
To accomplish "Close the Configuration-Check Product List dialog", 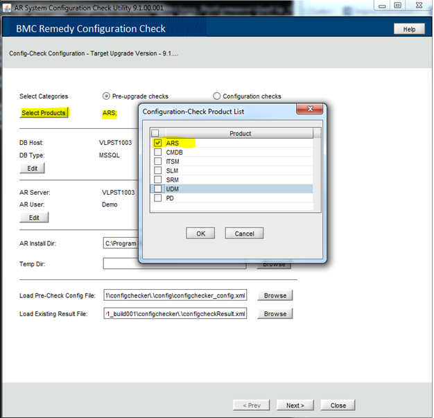I will point(309,109).
